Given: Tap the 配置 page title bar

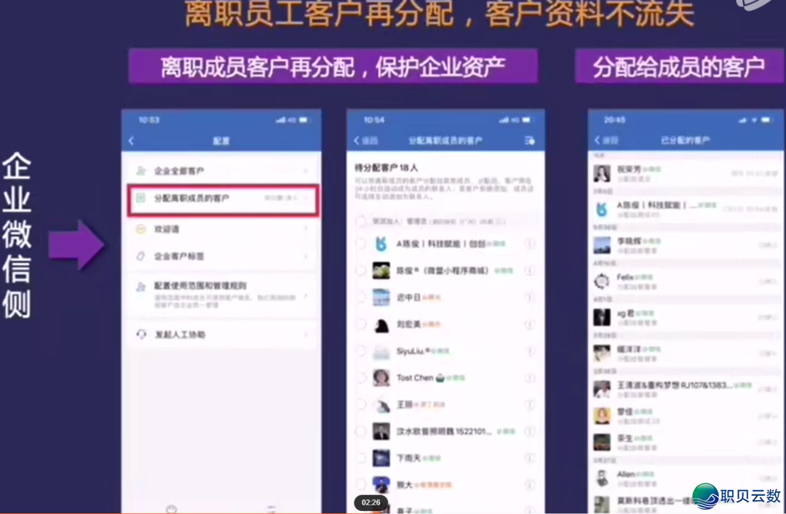Looking at the screenshot, I should point(222,139).
